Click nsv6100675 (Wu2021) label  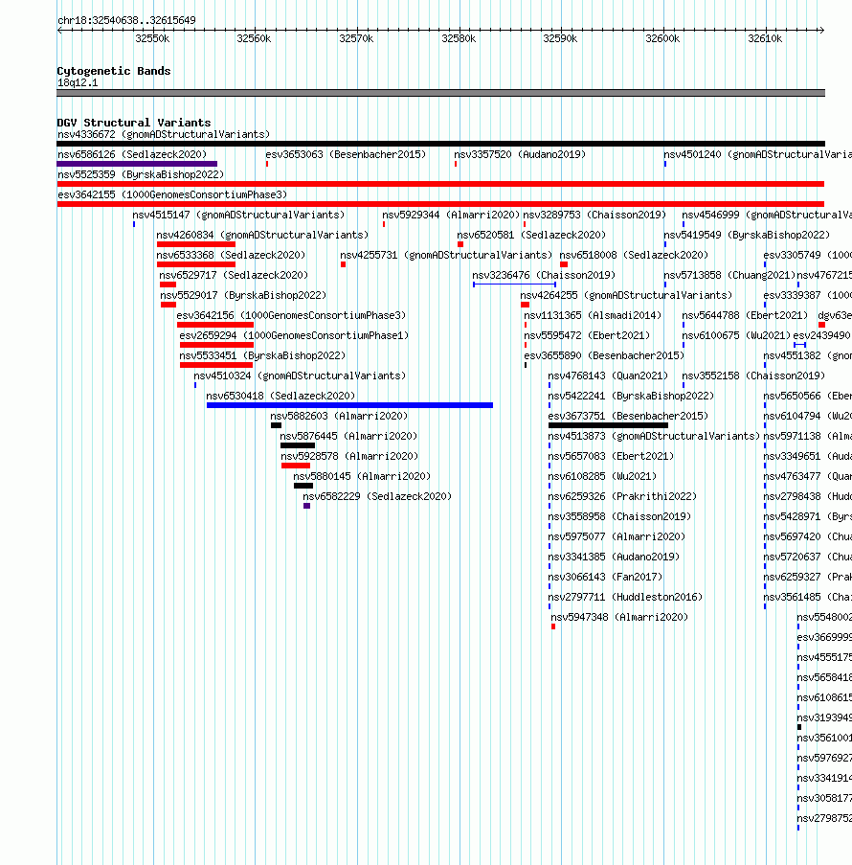[737, 336]
